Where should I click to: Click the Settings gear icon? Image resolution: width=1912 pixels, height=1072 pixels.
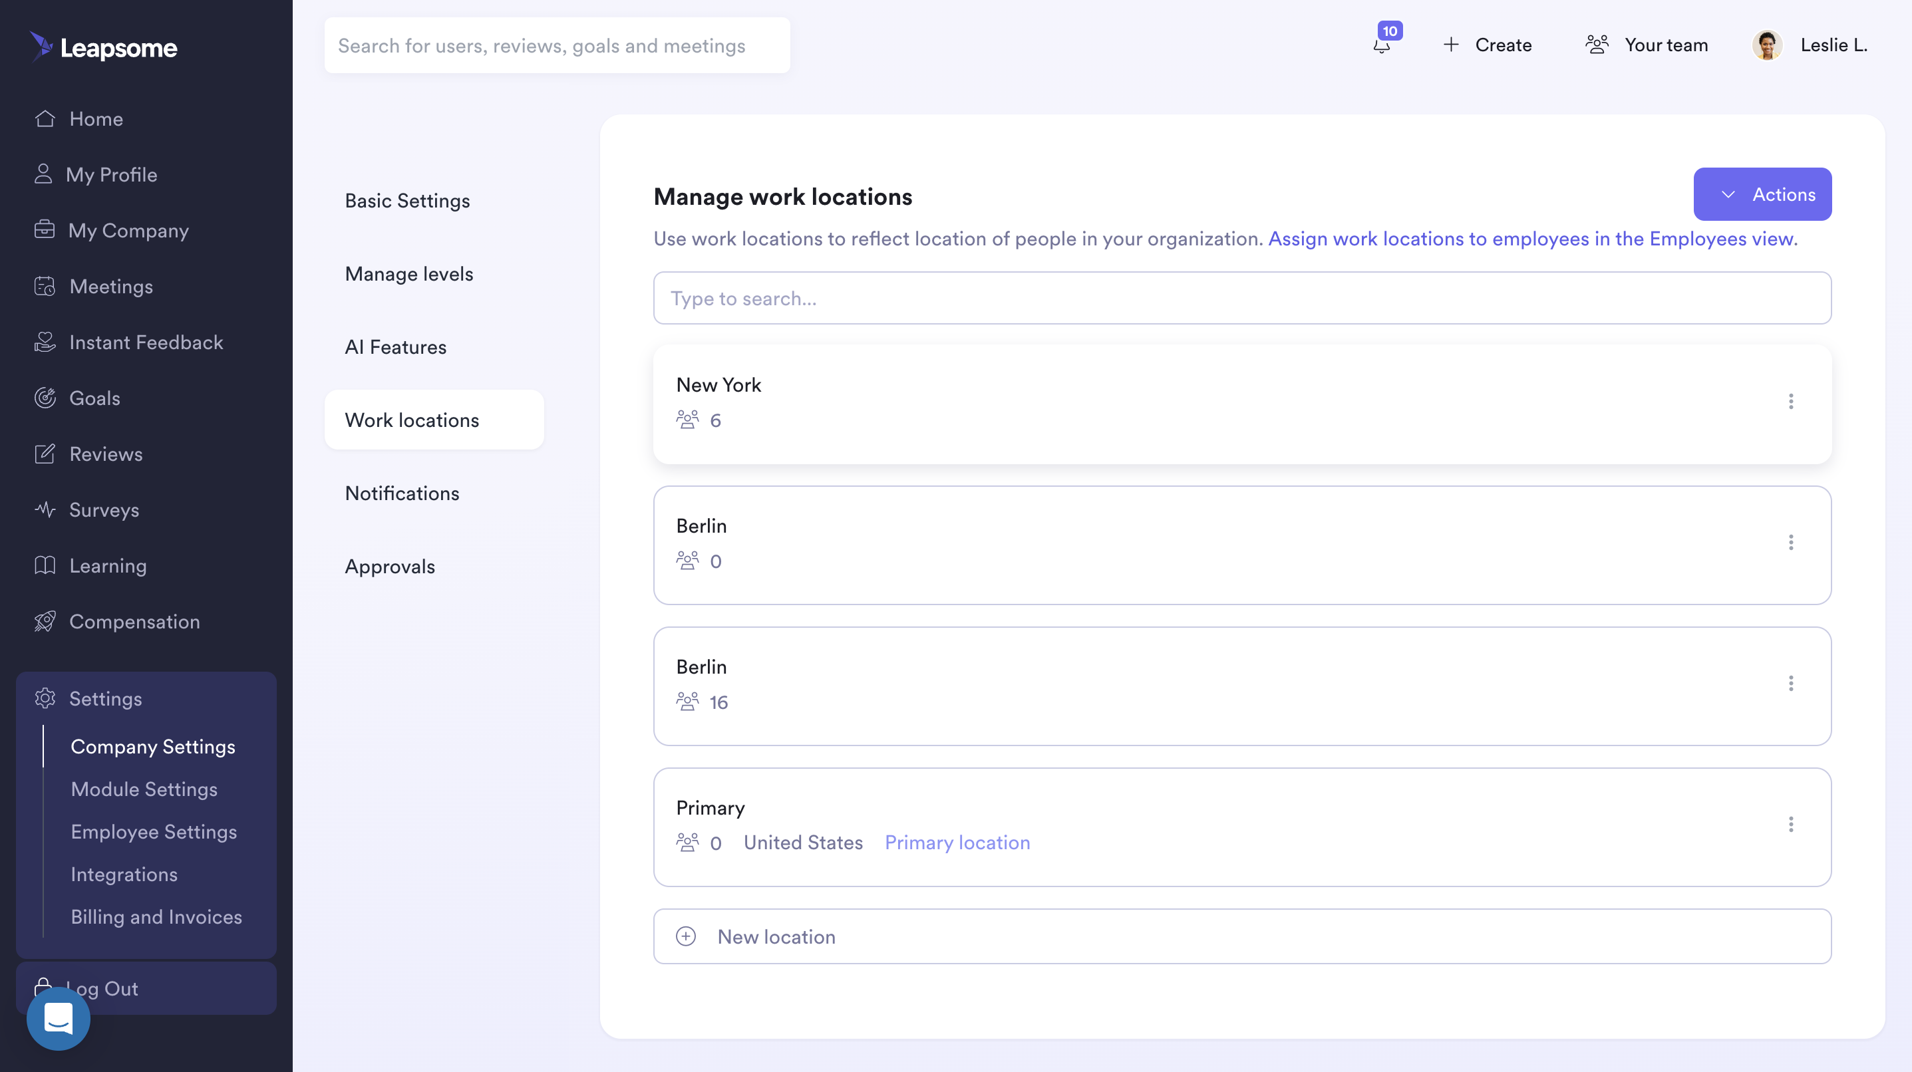point(45,698)
